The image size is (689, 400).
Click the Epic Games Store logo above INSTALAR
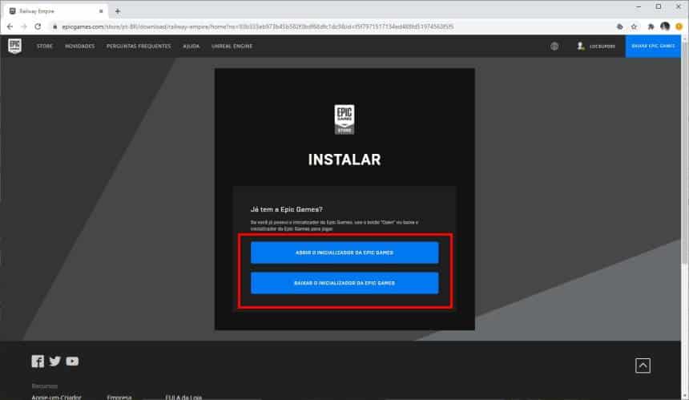click(344, 119)
